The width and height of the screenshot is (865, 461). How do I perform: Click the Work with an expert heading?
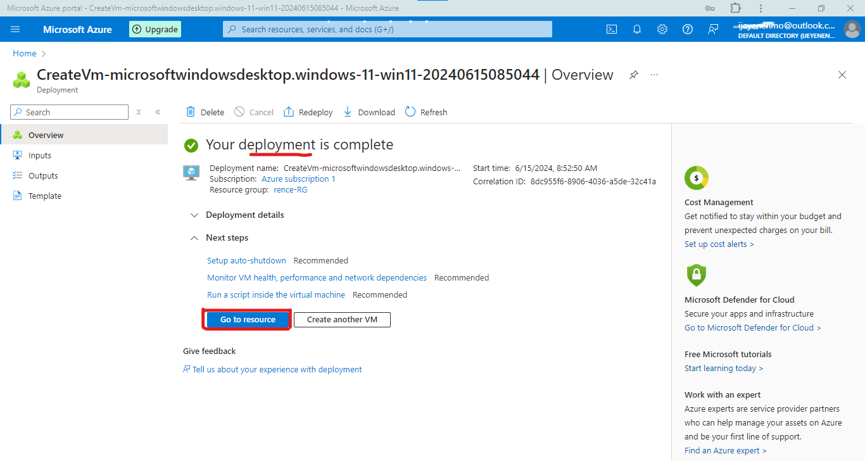pyautogui.click(x=723, y=395)
